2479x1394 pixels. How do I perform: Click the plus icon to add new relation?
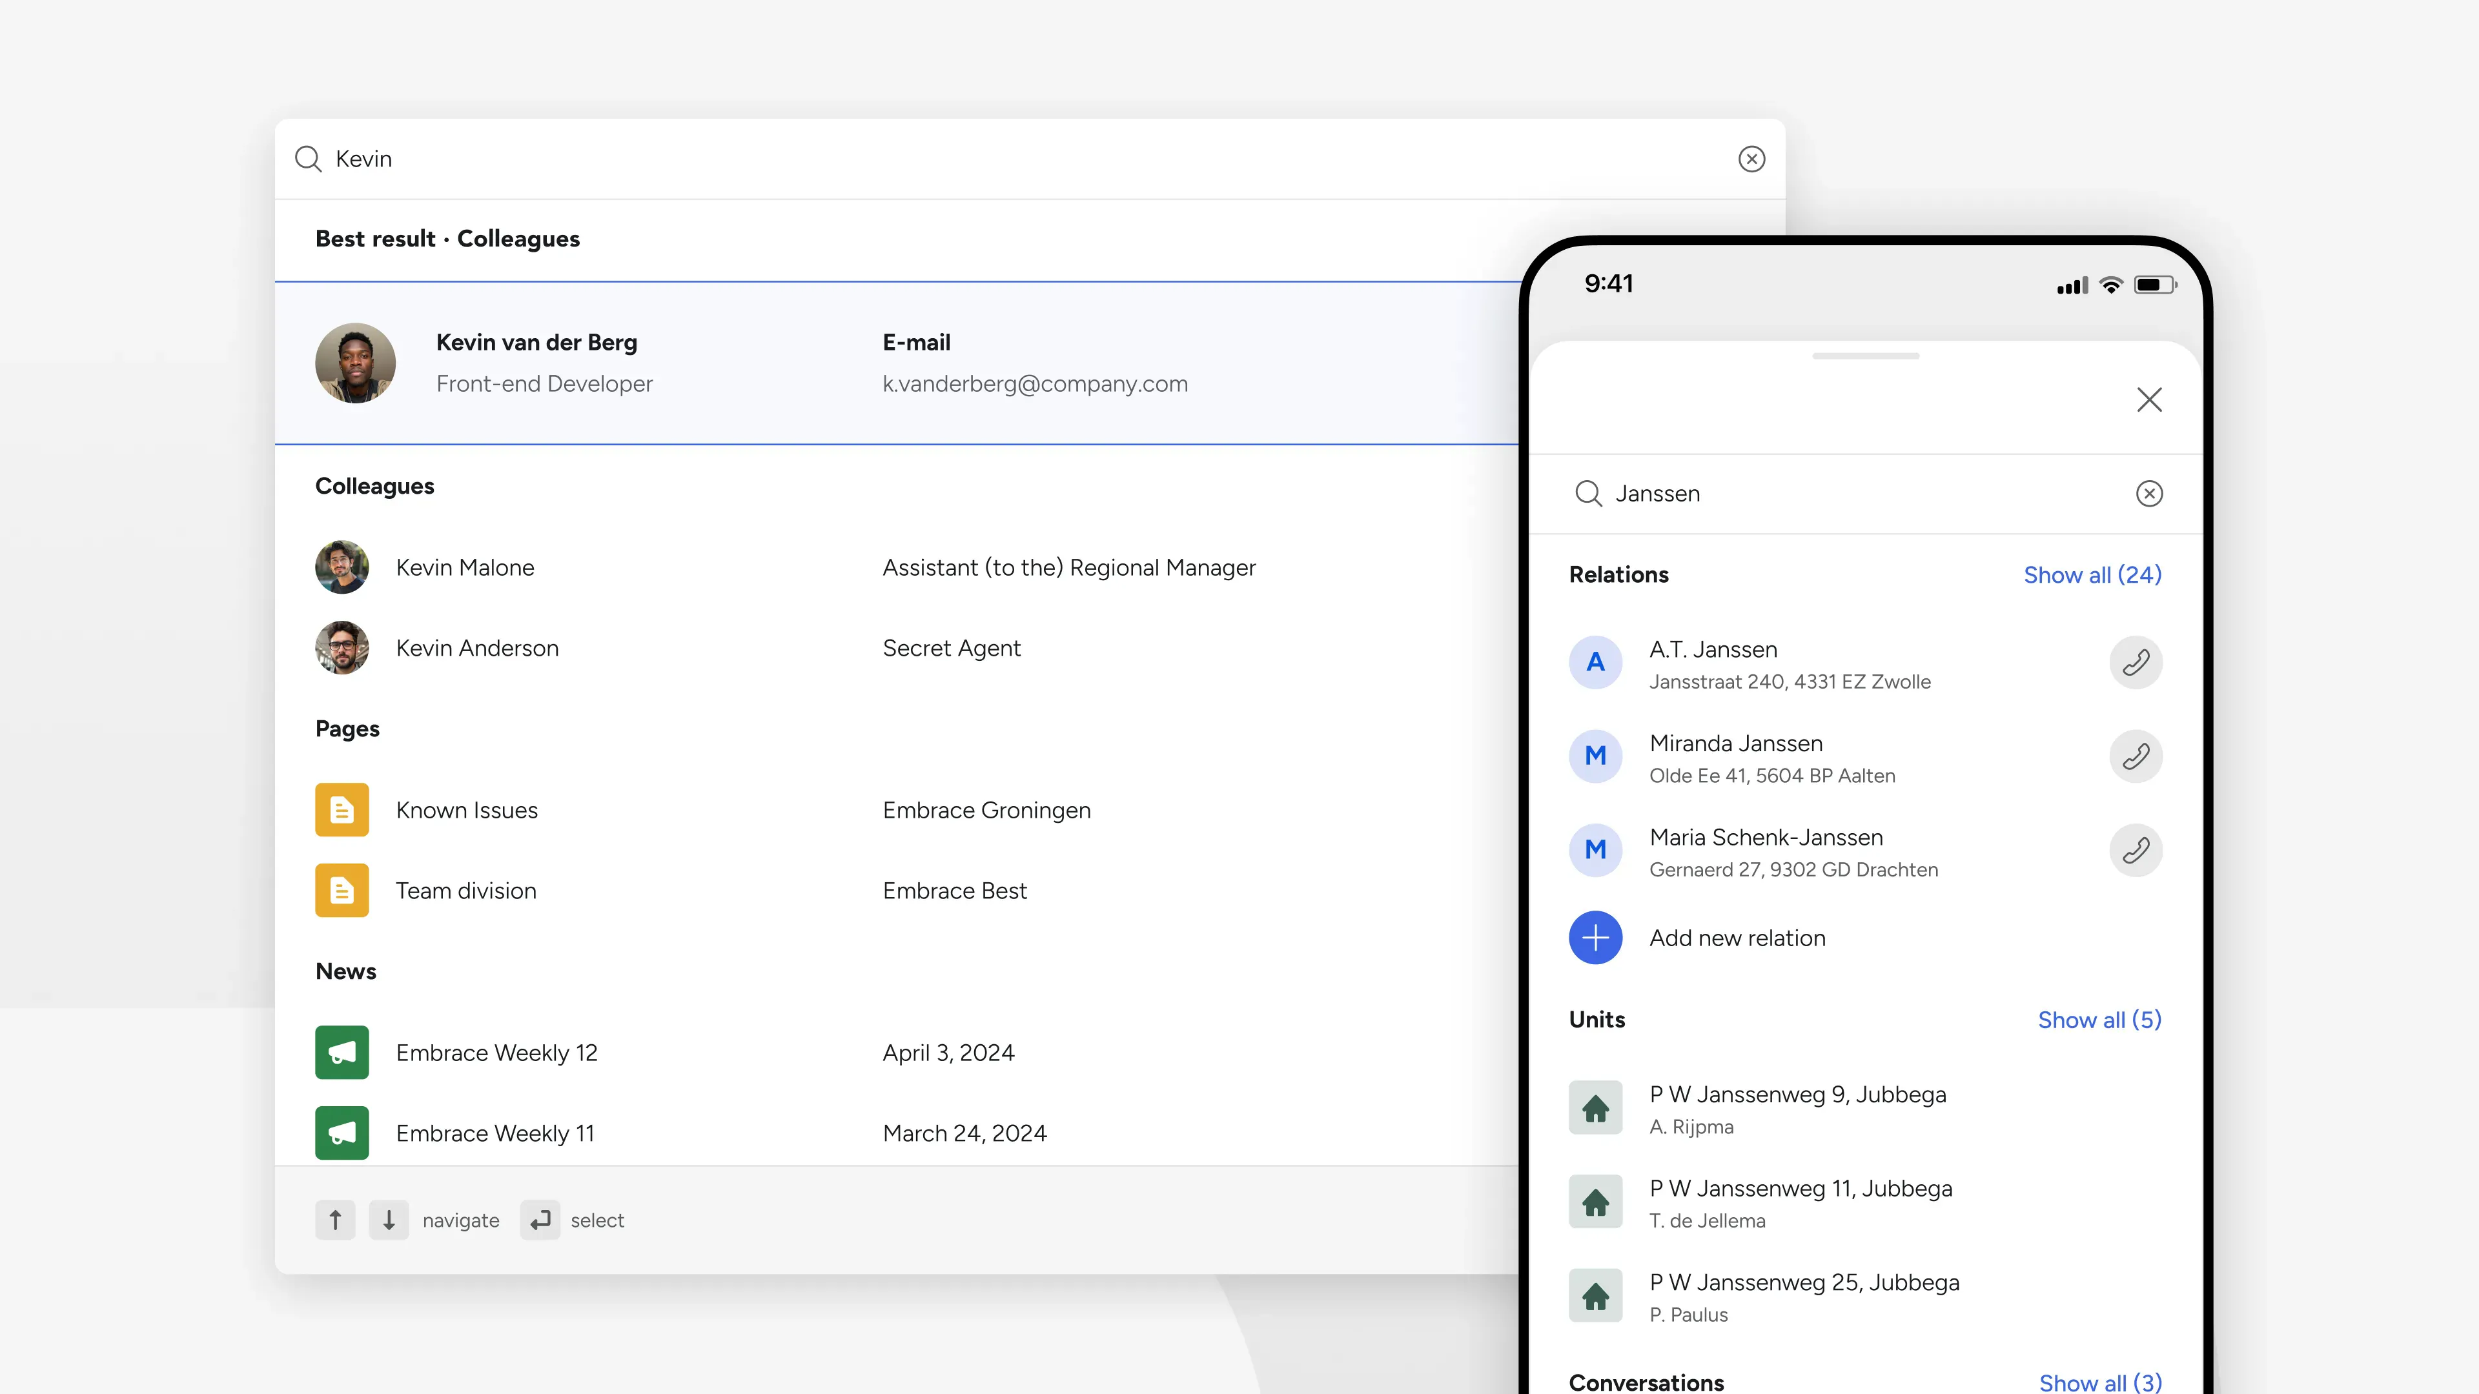coord(1595,937)
